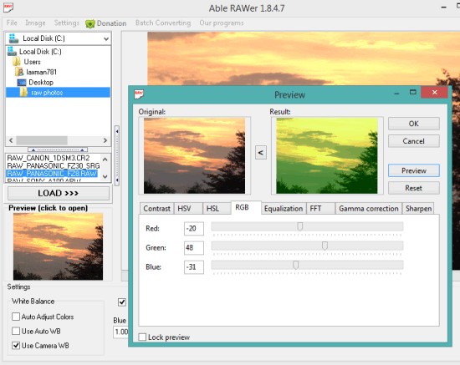Click the file list scroll-down arrow
The image size is (460, 365).
click(105, 176)
